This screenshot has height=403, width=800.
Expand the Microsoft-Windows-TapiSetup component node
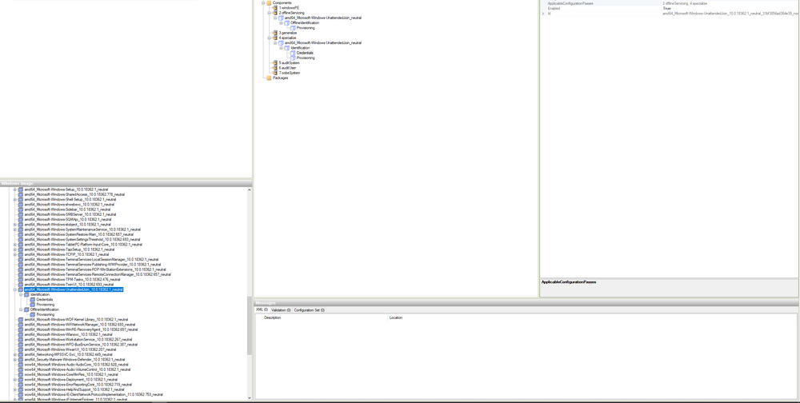(14, 249)
